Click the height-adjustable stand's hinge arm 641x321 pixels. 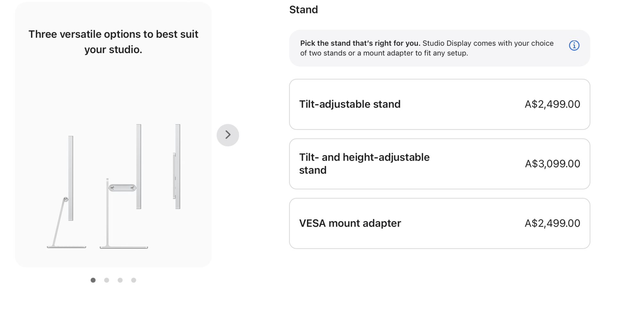coord(122,188)
